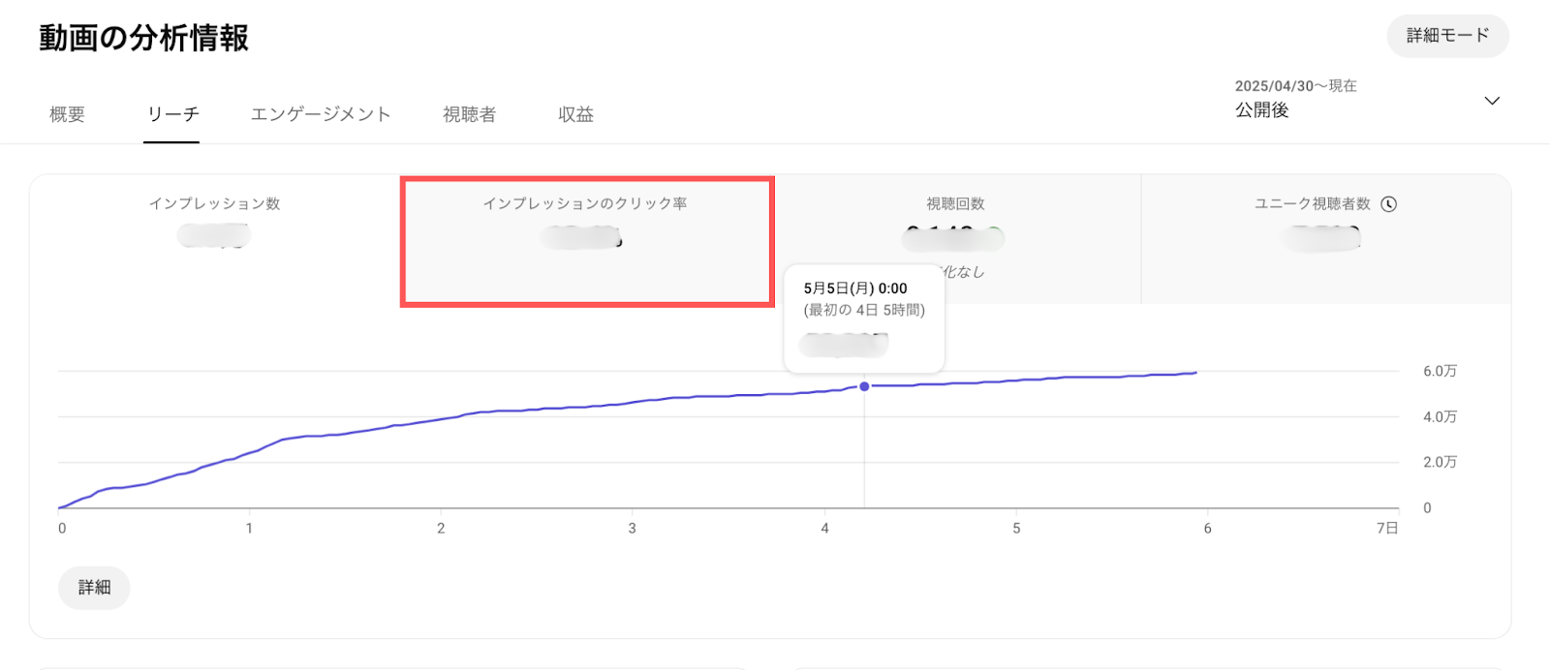Select the インプレッション数 metric card
The height and width of the screenshot is (670, 1550).
pos(215,239)
